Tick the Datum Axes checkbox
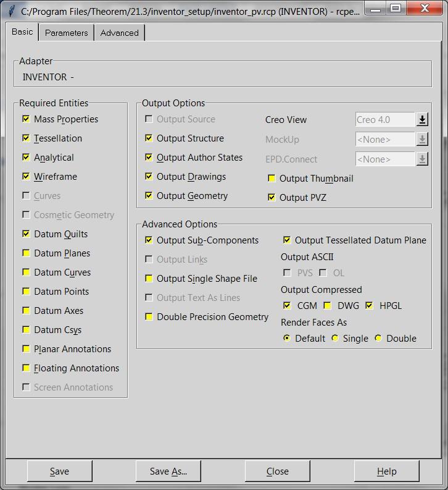Screen dimensions: 448x490 point(26,310)
